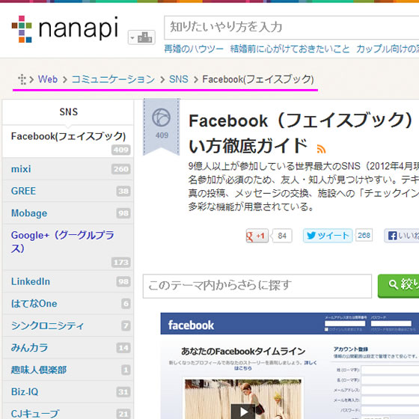This screenshot has width=419, height=419.
Task: Click the このテーマ内からさらに探す search box
Action: click(257, 286)
